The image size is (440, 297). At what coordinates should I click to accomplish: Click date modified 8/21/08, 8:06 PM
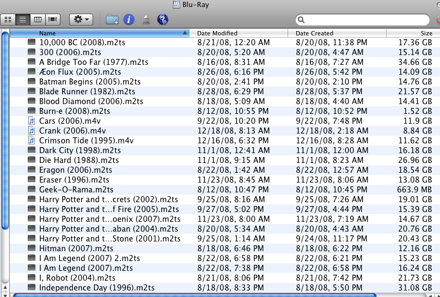pos(230,277)
